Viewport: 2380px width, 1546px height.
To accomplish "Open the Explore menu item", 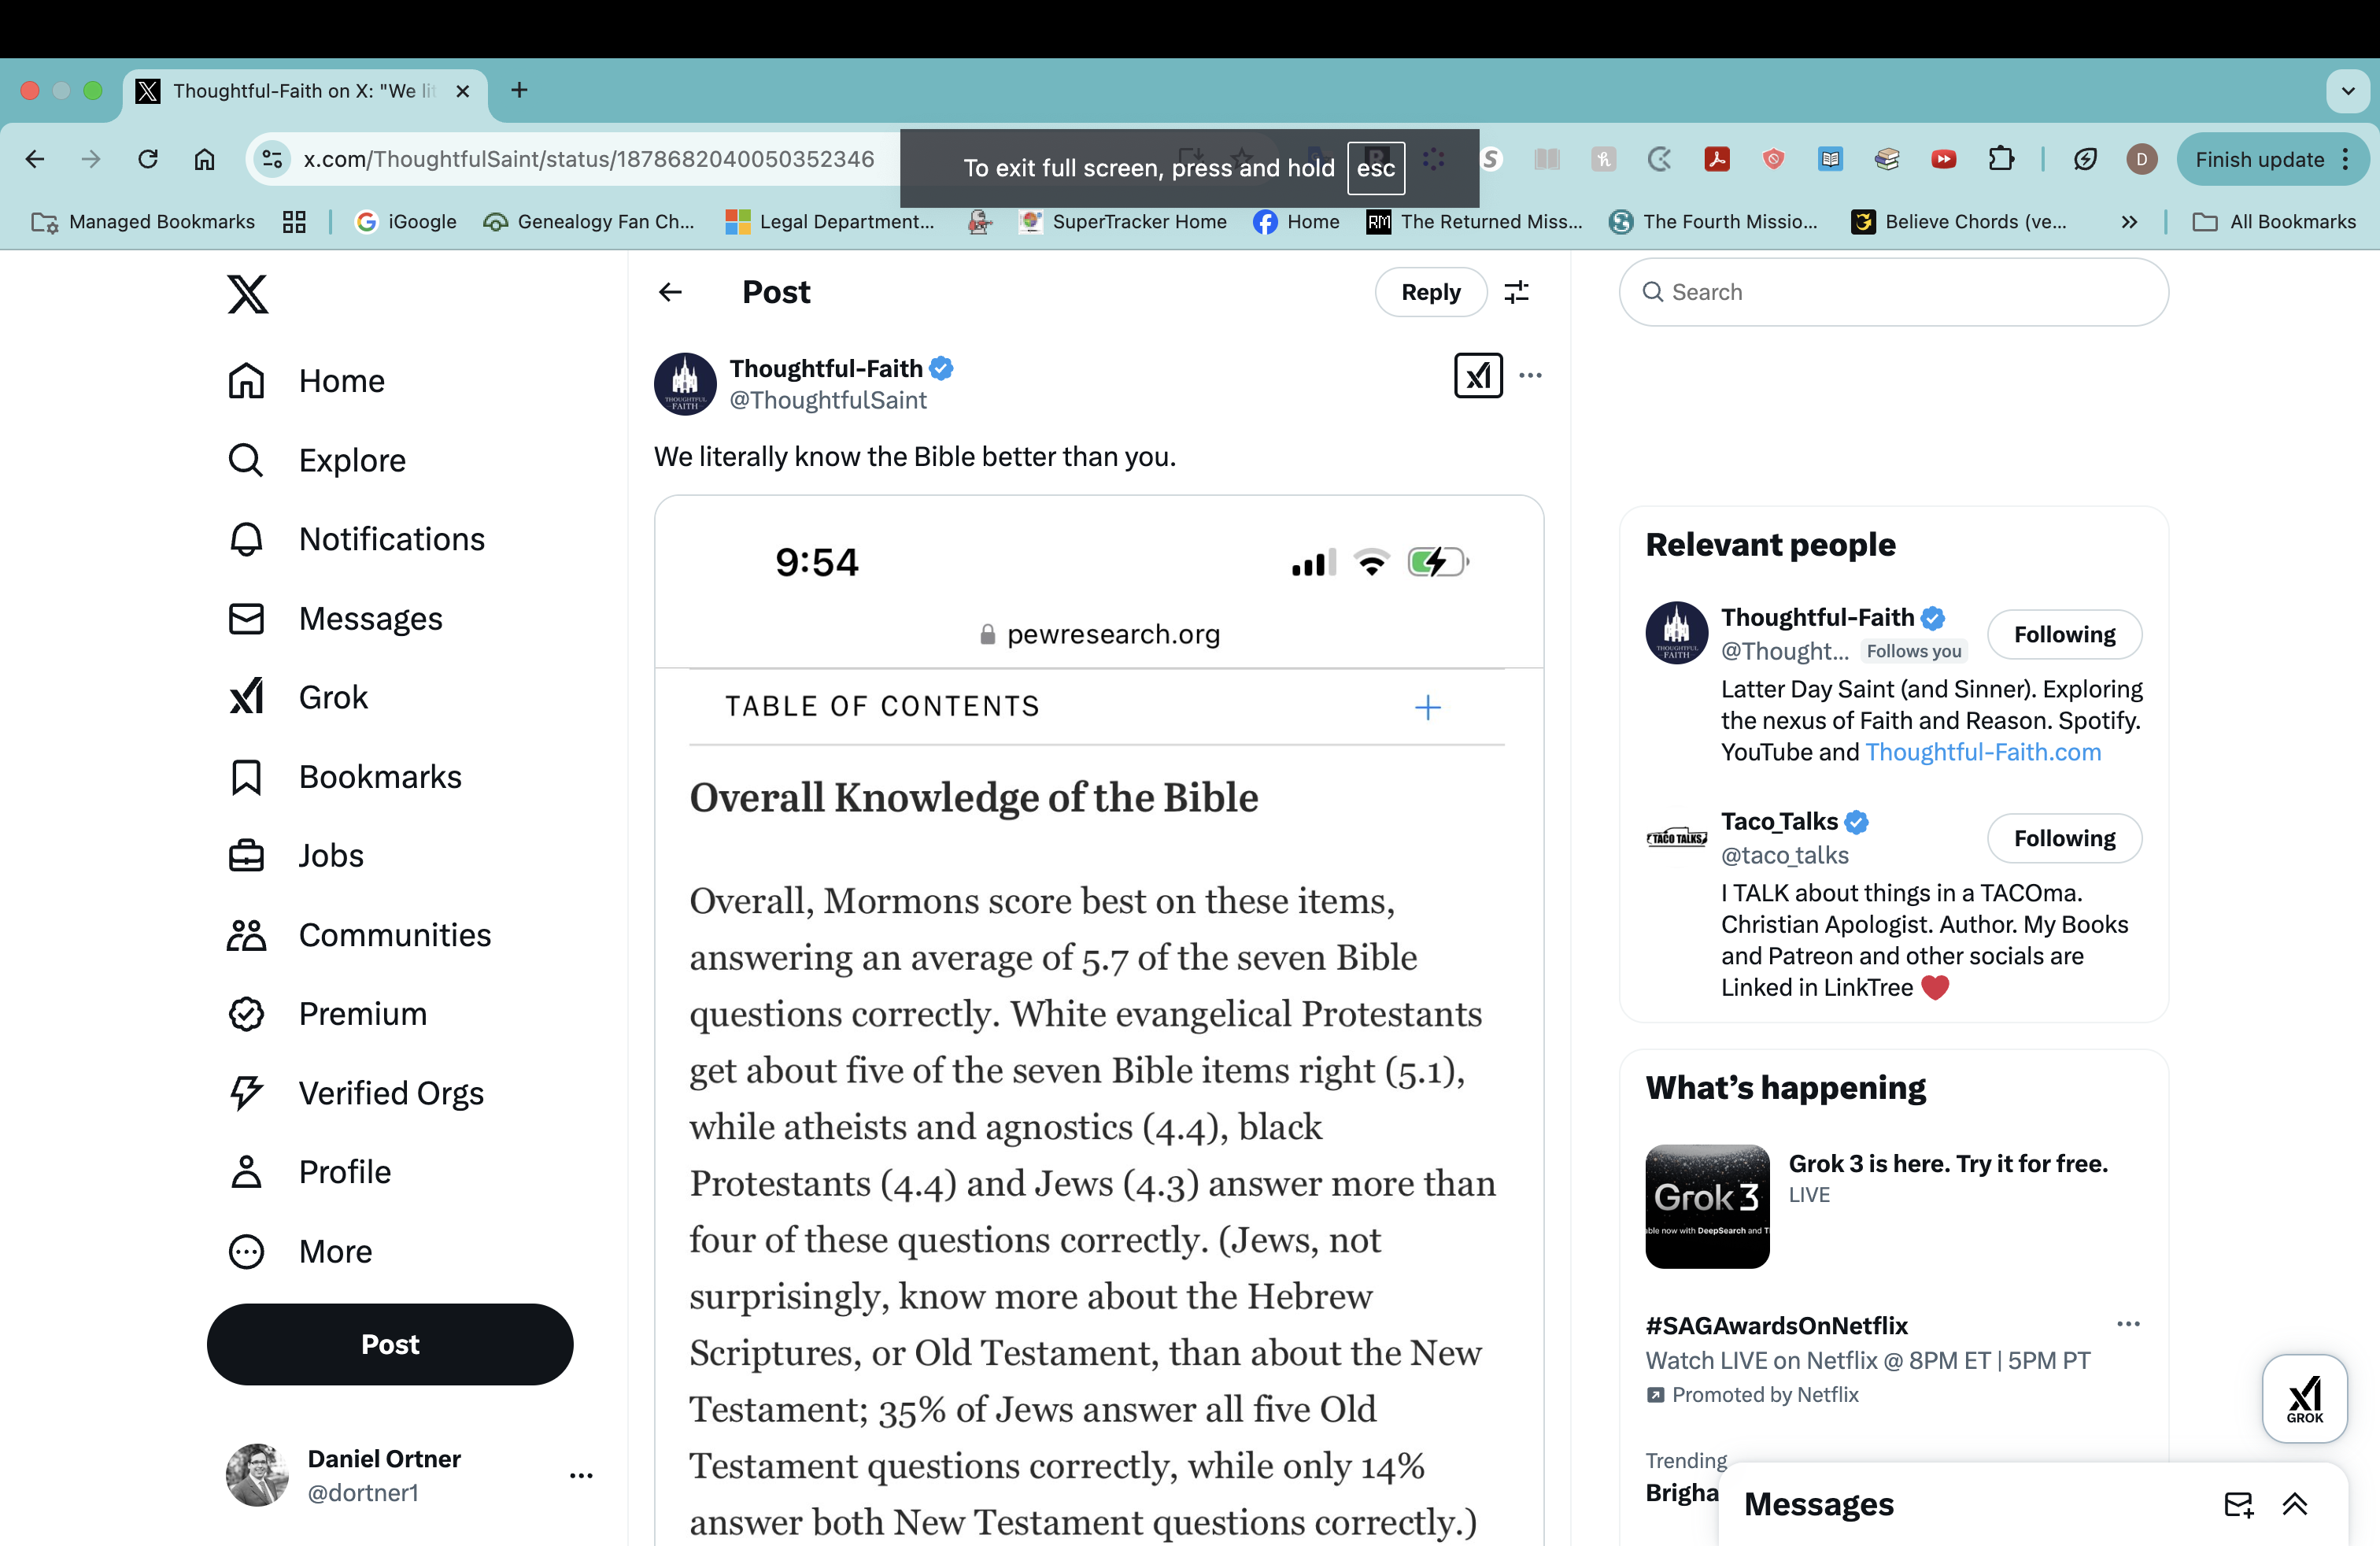I will tap(351, 460).
